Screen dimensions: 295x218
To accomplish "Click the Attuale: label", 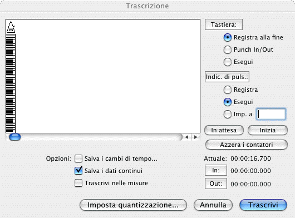I will pyautogui.click(x=215, y=158).
